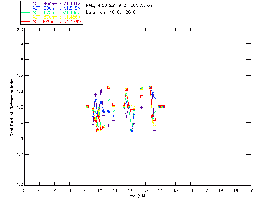This screenshot has height=206, width=258.
Task: Click the 1.3 y-axis tick label
Action: click(20, 139)
